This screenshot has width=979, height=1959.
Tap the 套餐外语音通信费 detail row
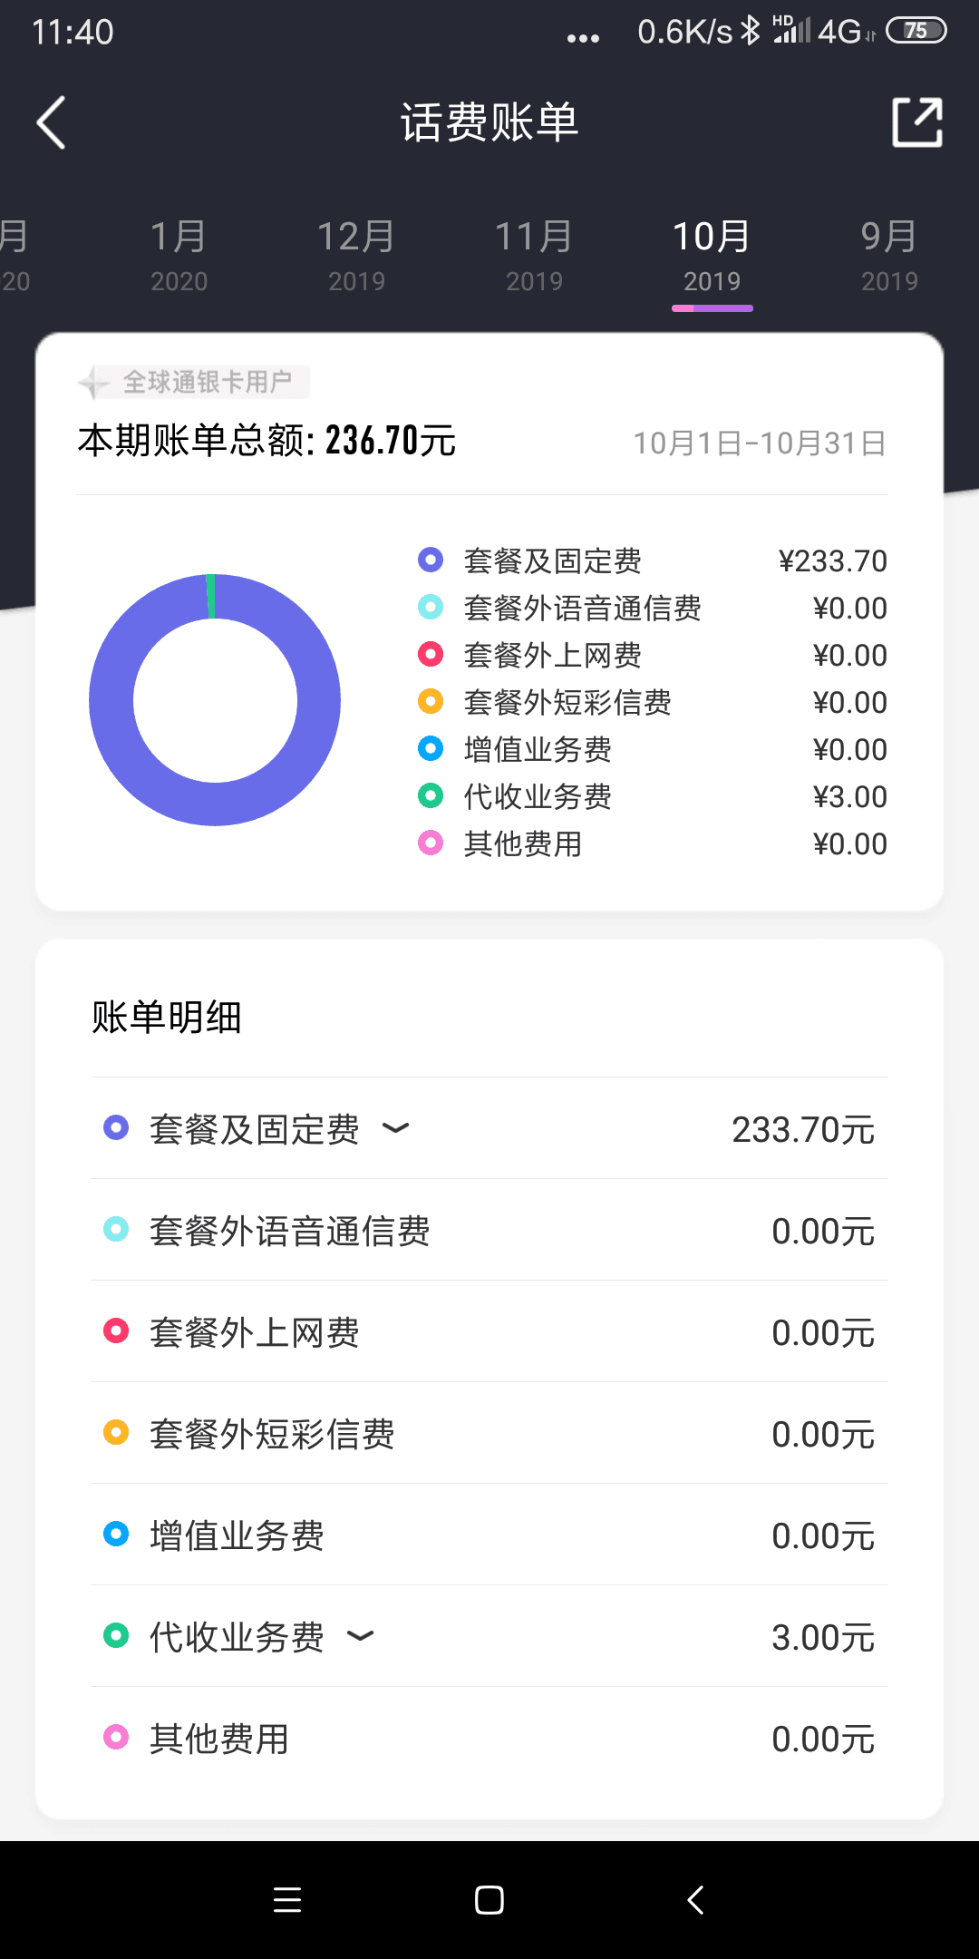coord(489,1230)
